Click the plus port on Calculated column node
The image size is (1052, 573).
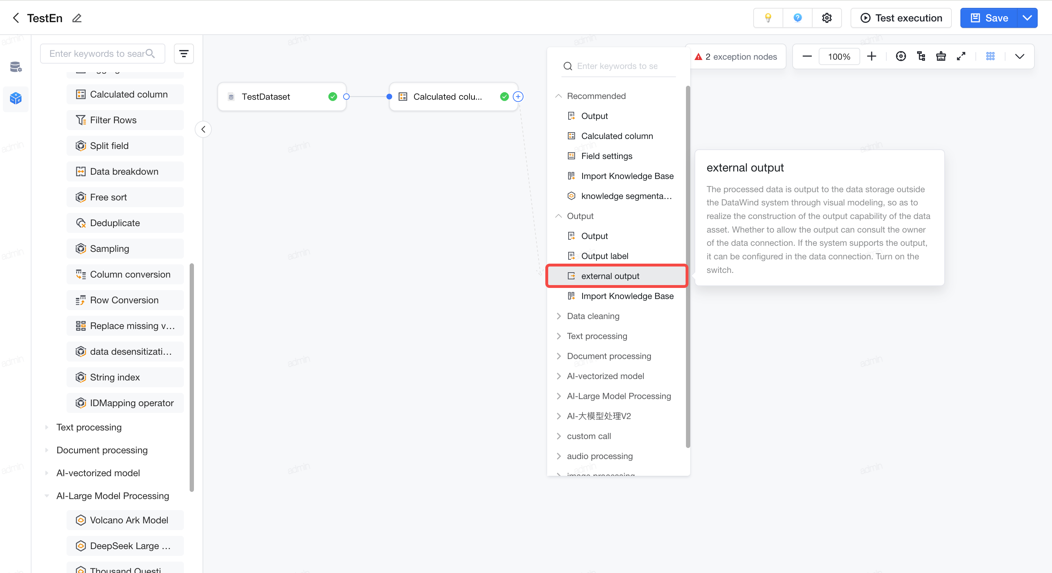518,97
